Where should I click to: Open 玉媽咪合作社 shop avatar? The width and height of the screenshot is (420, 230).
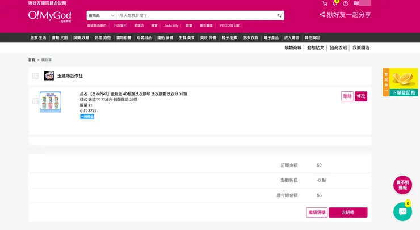tap(49, 76)
